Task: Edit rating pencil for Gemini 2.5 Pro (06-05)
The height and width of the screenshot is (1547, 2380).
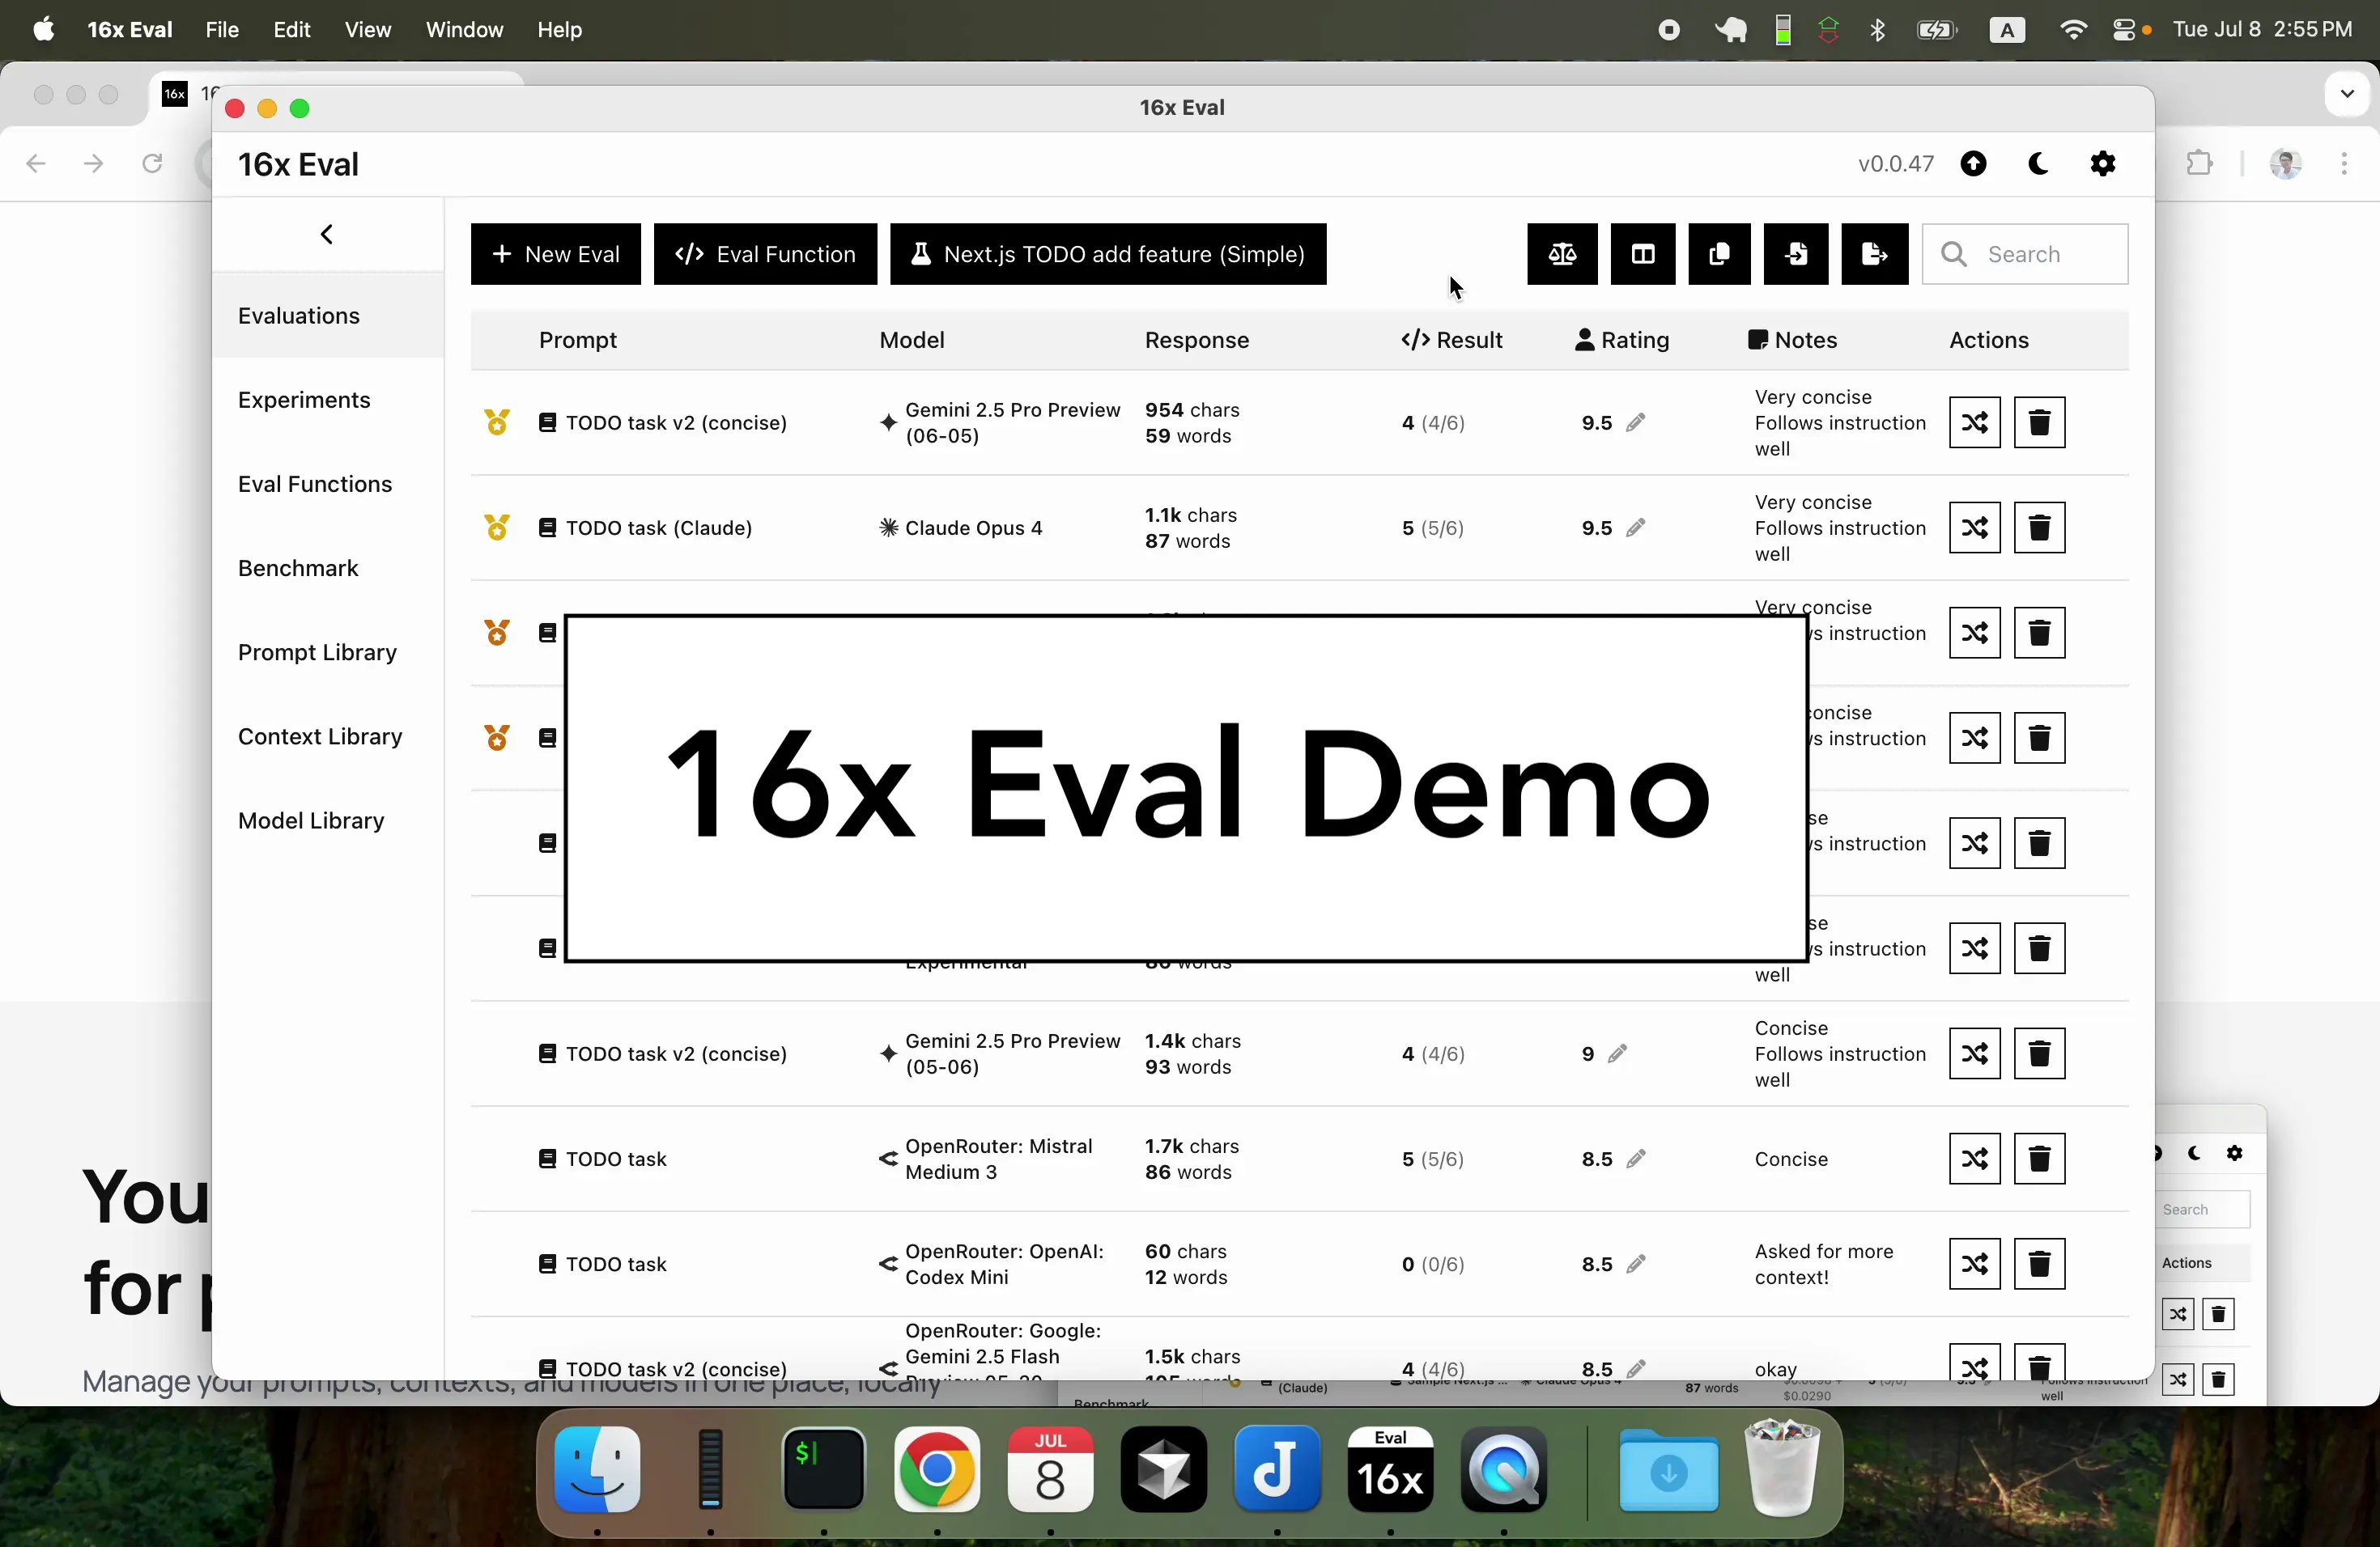Action: [1636, 422]
